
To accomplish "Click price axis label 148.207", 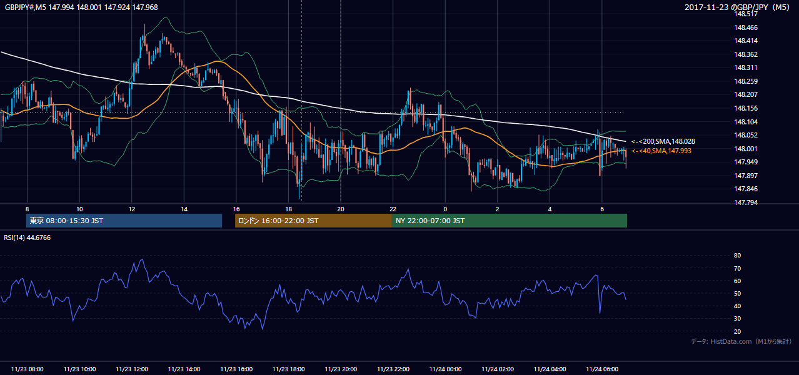I will pos(746,94).
